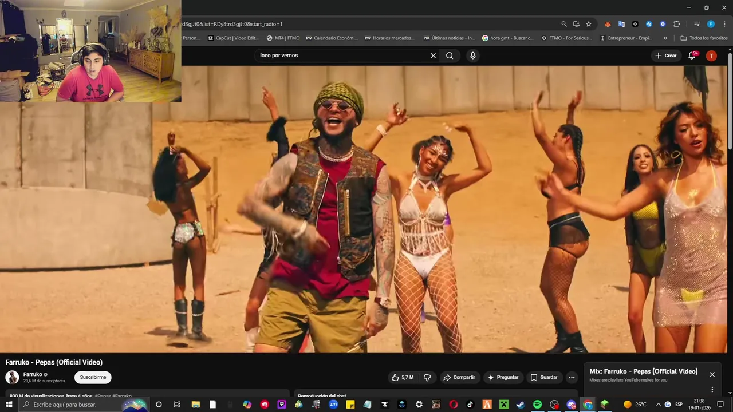Viewport: 733px width, 412px height.
Task: Open Farruko channel avatar
Action: tap(12, 377)
